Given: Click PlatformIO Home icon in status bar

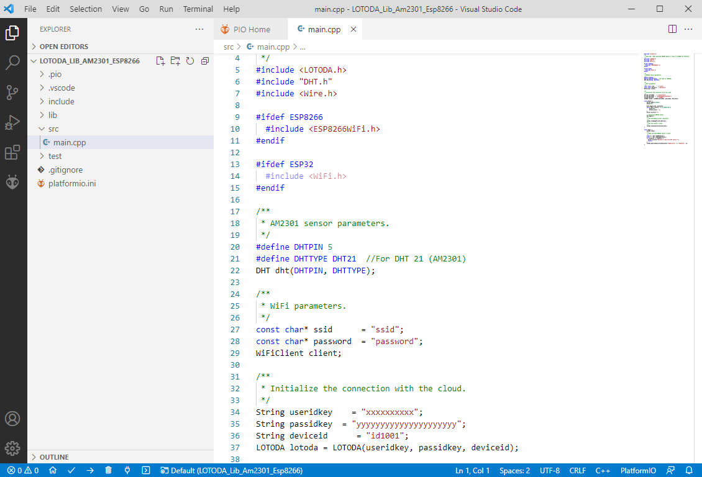Looking at the screenshot, I should tap(53, 470).
